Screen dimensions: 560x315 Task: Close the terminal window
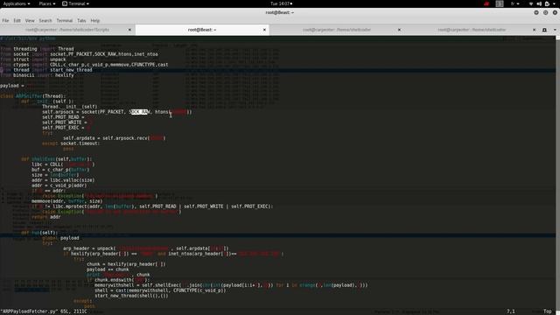(555, 12)
